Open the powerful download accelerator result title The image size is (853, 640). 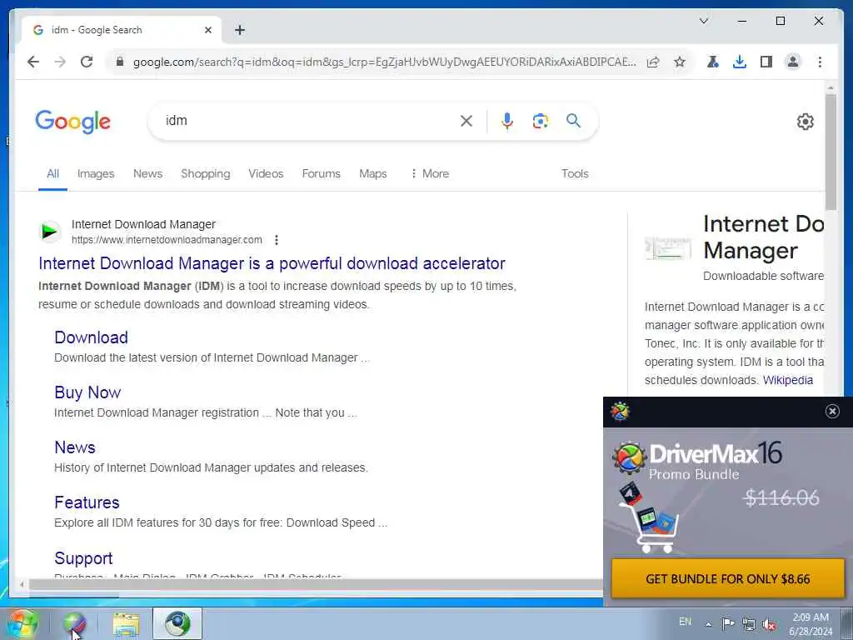pyautogui.click(x=272, y=263)
